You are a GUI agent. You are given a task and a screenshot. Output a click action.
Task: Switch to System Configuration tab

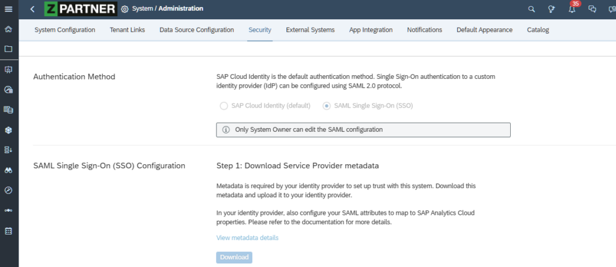coord(64,30)
